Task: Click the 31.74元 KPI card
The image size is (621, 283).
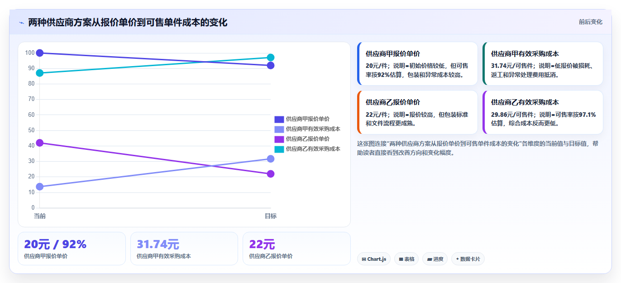Action: click(x=184, y=249)
